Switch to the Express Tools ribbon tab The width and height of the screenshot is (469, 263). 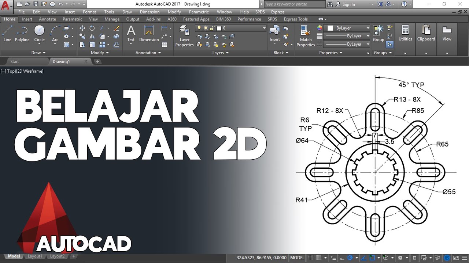[x=296, y=19]
